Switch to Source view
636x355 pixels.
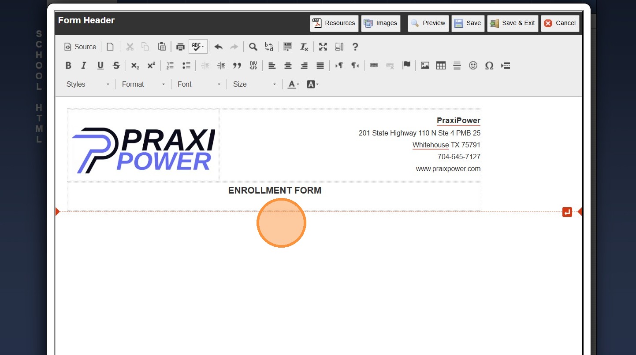pyautogui.click(x=80, y=47)
